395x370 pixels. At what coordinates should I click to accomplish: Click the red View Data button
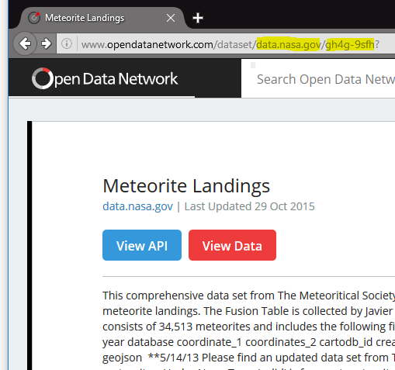coord(232,245)
